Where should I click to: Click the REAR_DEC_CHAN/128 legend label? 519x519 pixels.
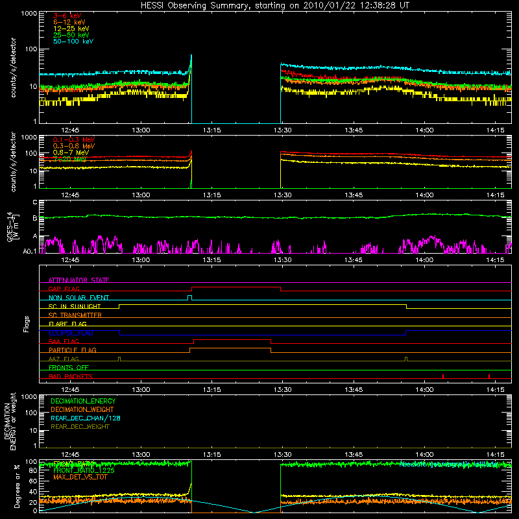coord(86,418)
